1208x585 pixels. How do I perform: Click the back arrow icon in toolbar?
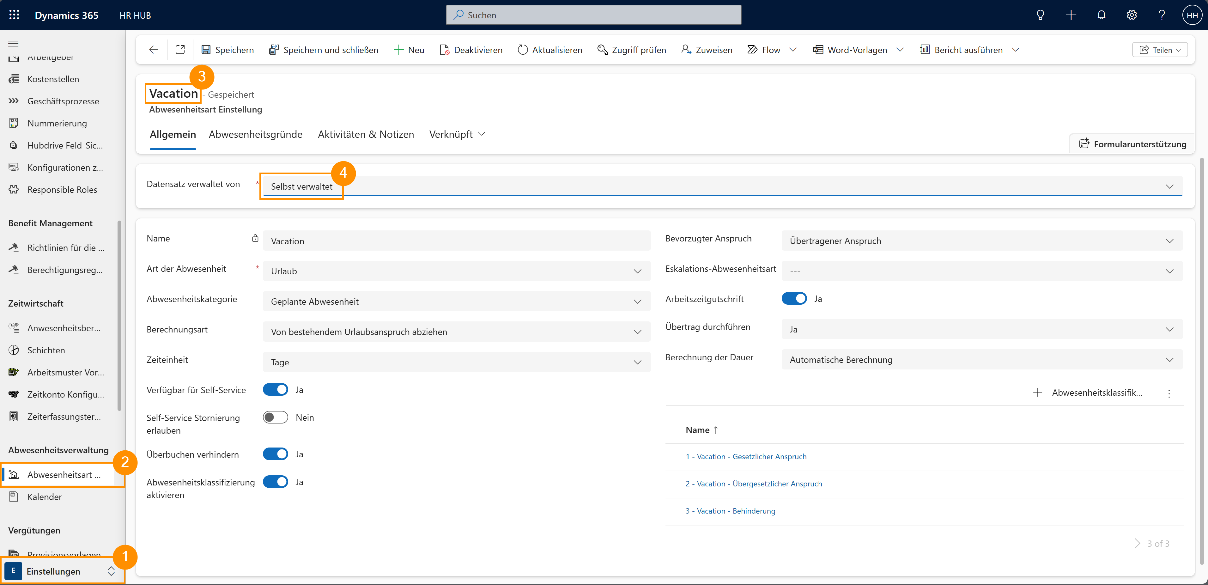(x=153, y=50)
